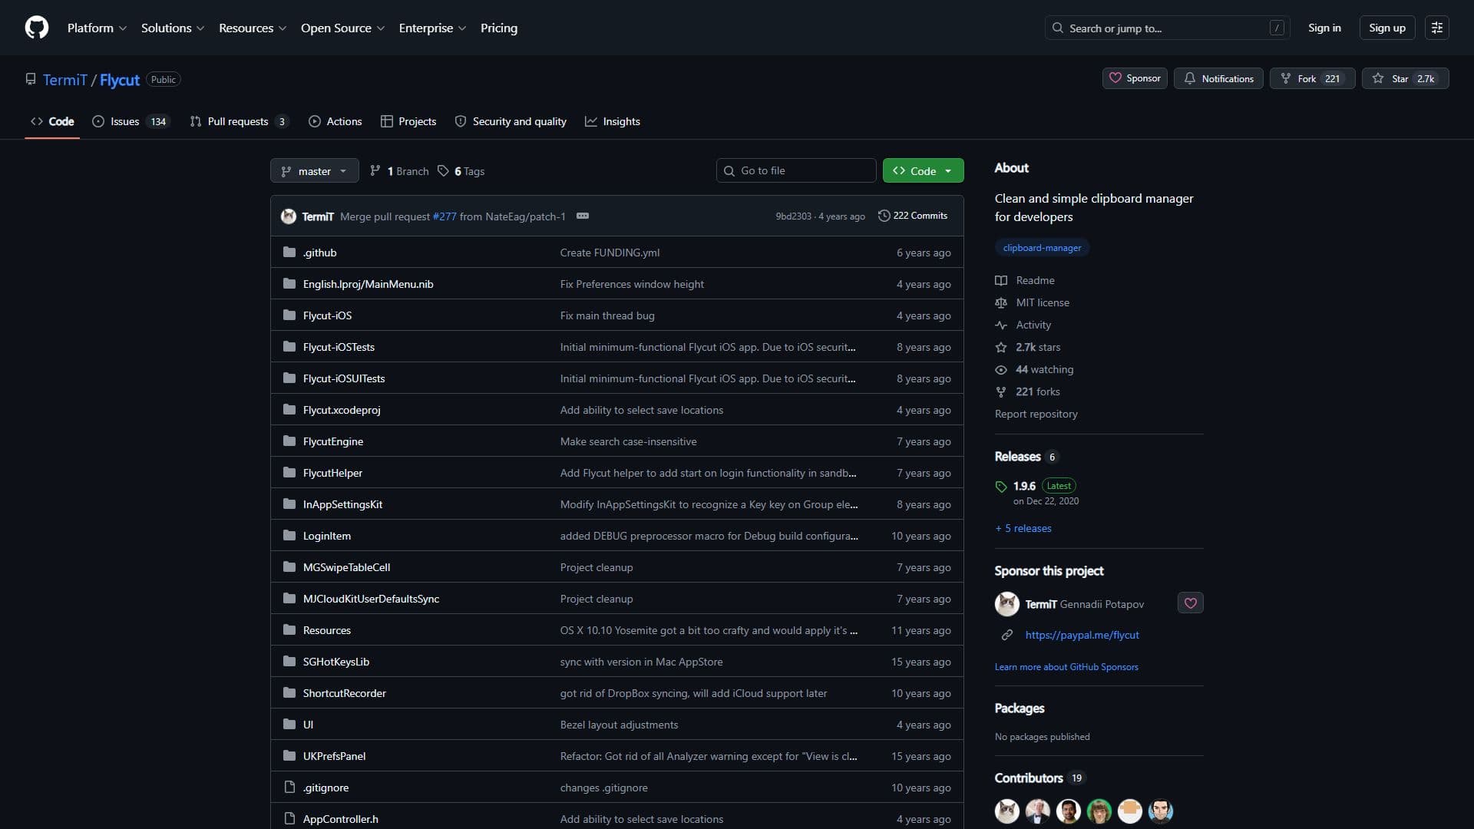Open the FlycutEngine folder
The width and height of the screenshot is (1474, 829).
333,441
